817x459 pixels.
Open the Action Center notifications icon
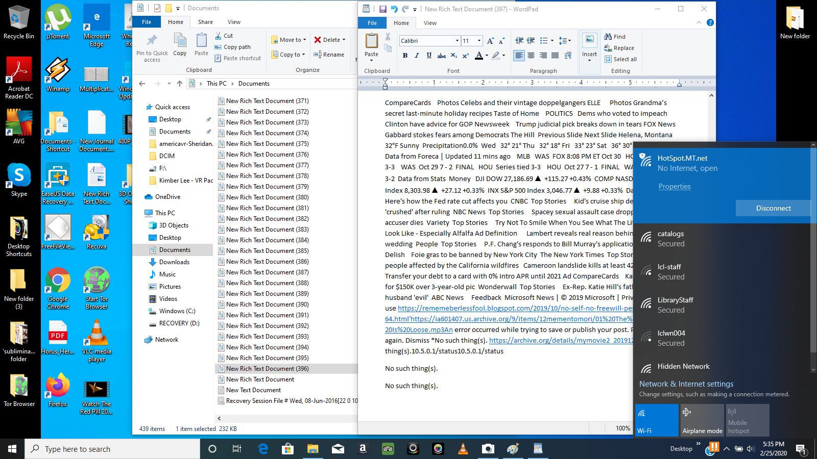click(801, 449)
